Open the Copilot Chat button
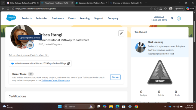The image size is (196, 110). tap(190, 8)
